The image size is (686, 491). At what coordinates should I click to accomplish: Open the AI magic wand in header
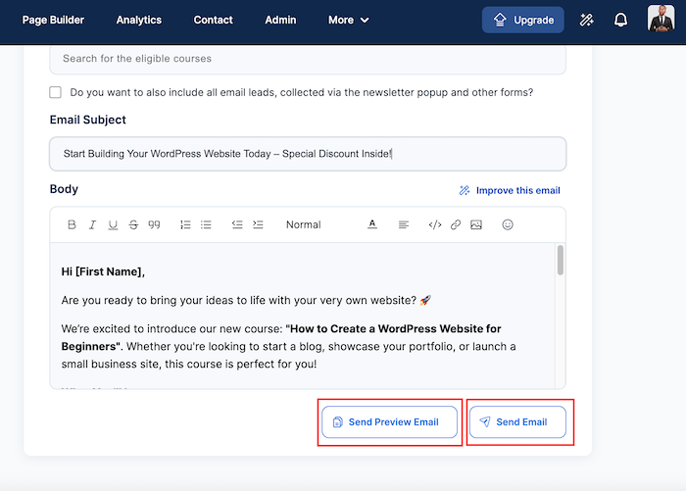pos(586,21)
